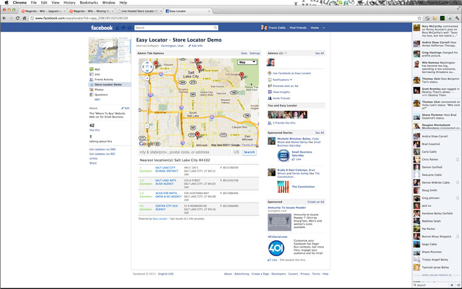Click the map pin near South Temple
The height and width of the screenshot is (289, 462).
coord(199,68)
